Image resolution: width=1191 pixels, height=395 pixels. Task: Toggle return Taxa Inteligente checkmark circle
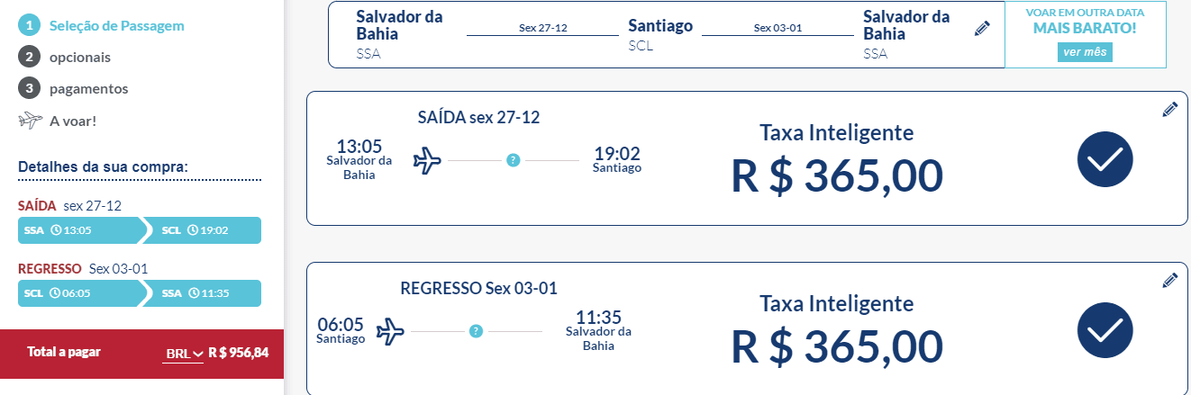1105,330
